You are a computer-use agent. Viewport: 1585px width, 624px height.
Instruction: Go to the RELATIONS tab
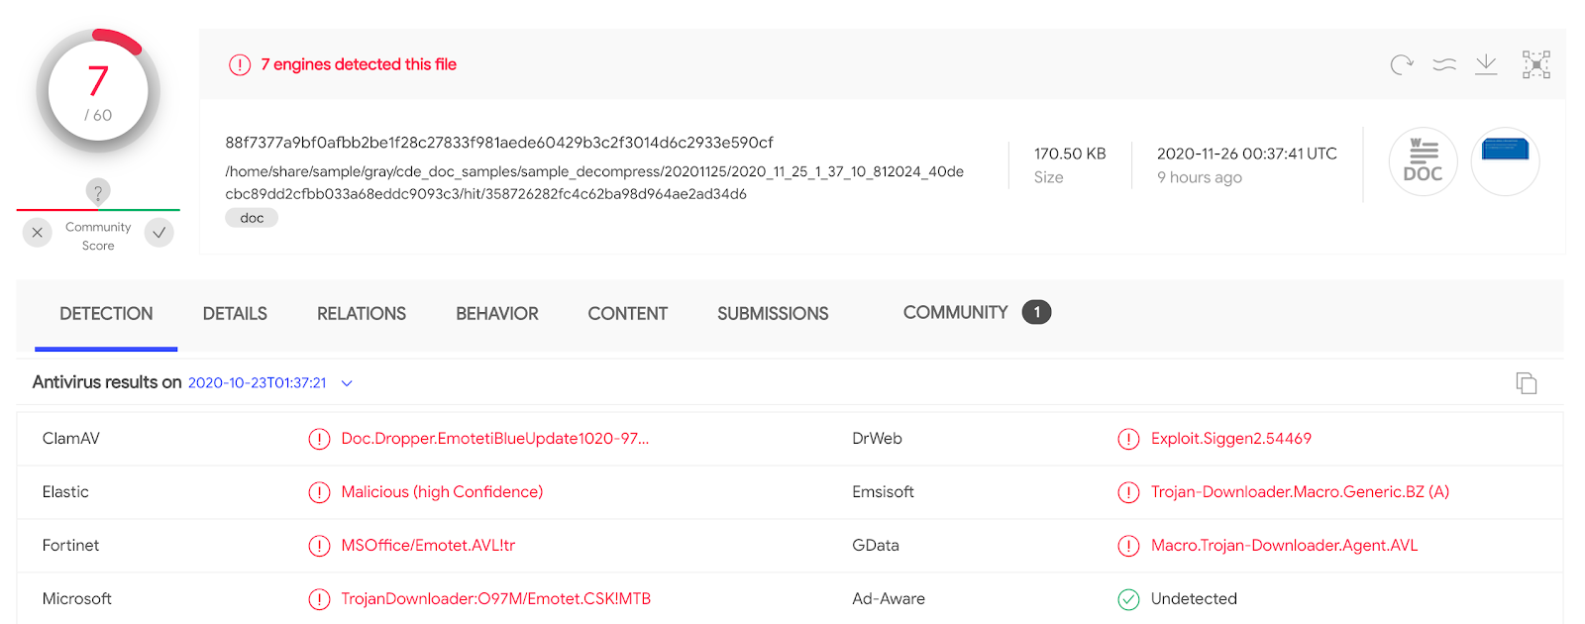(362, 314)
